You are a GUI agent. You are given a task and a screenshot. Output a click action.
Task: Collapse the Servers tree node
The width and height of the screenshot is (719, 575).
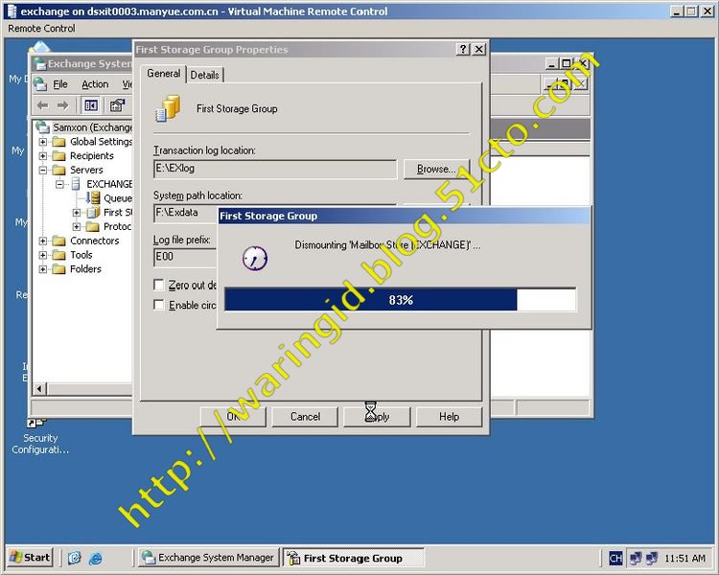click(43, 170)
